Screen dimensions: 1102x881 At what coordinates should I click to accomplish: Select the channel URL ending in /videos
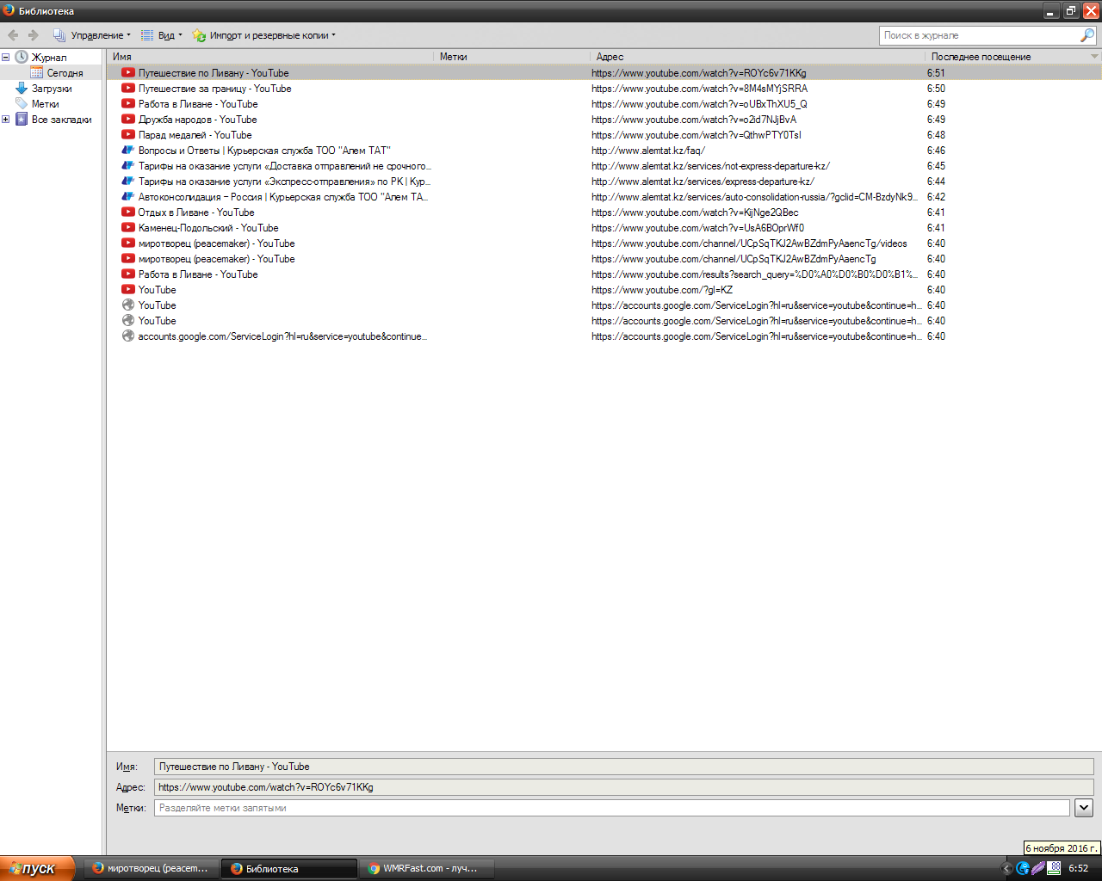(x=749, y=243)
